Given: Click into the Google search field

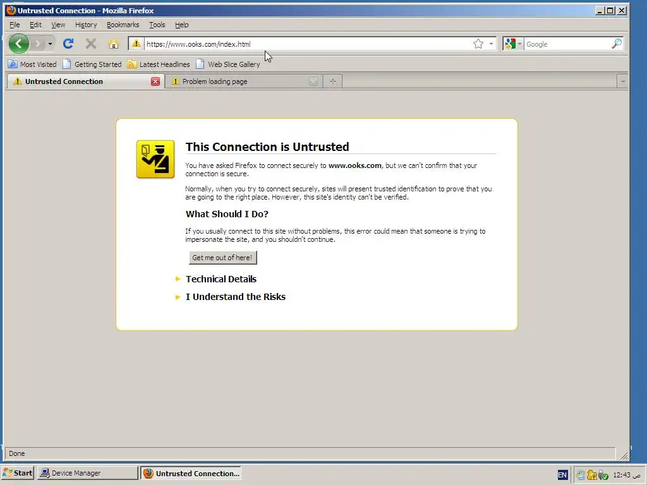Looking at the screenshot, I should (567, 44).
